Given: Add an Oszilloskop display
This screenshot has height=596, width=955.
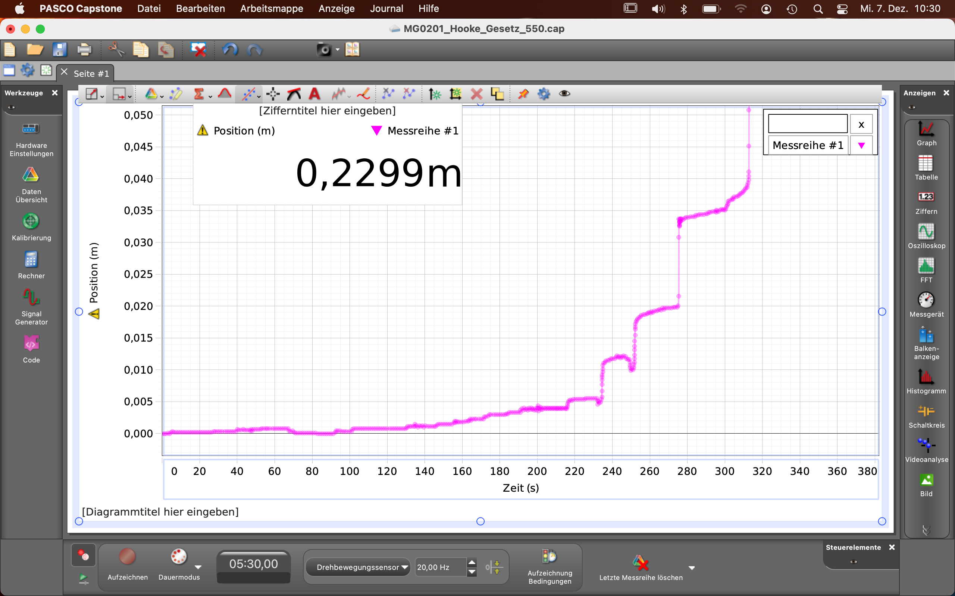Looking at the screenshot, I should [x=926, y=237].
